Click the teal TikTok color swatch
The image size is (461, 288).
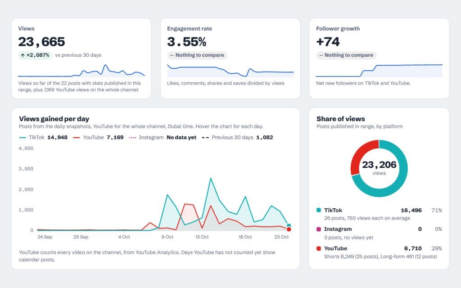[319, 210]
